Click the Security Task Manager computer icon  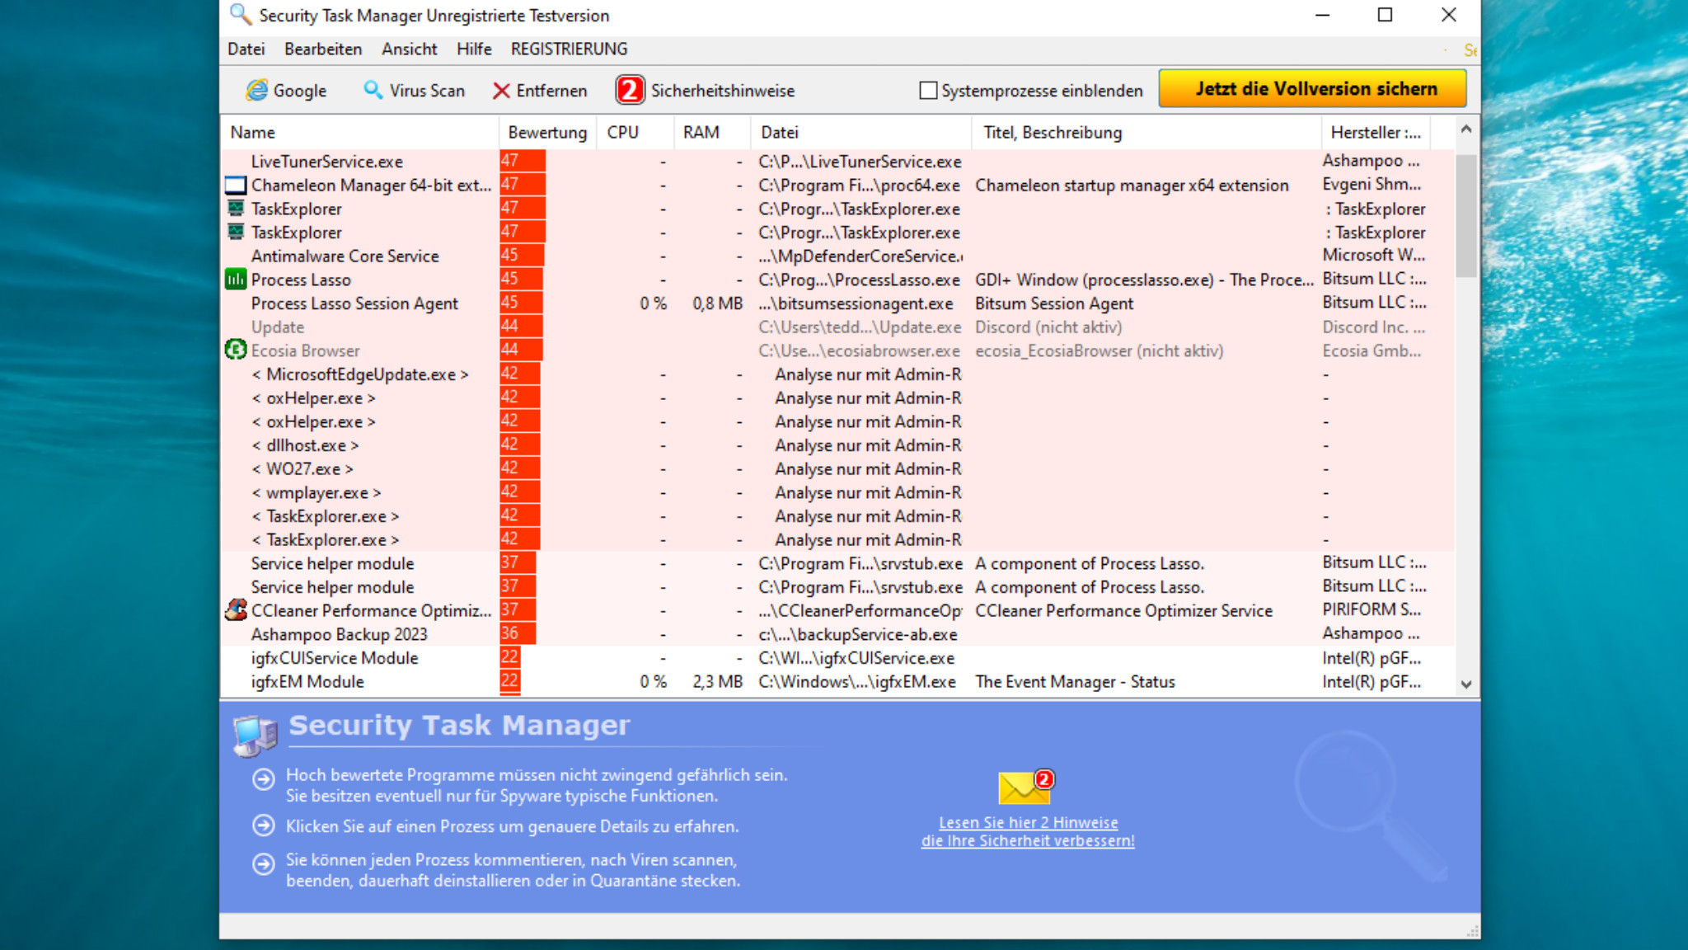pos(255,736)
